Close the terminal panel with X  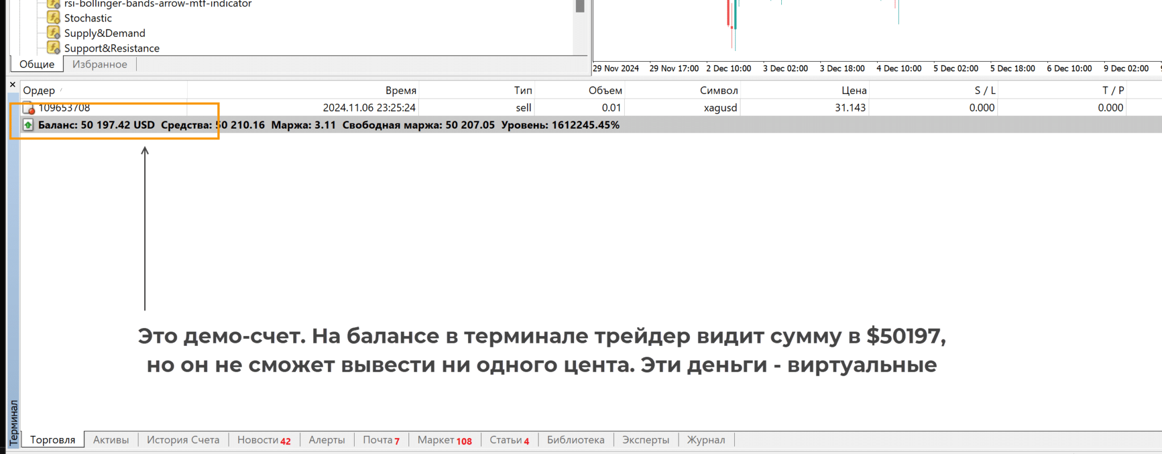[x=12, y=84]
